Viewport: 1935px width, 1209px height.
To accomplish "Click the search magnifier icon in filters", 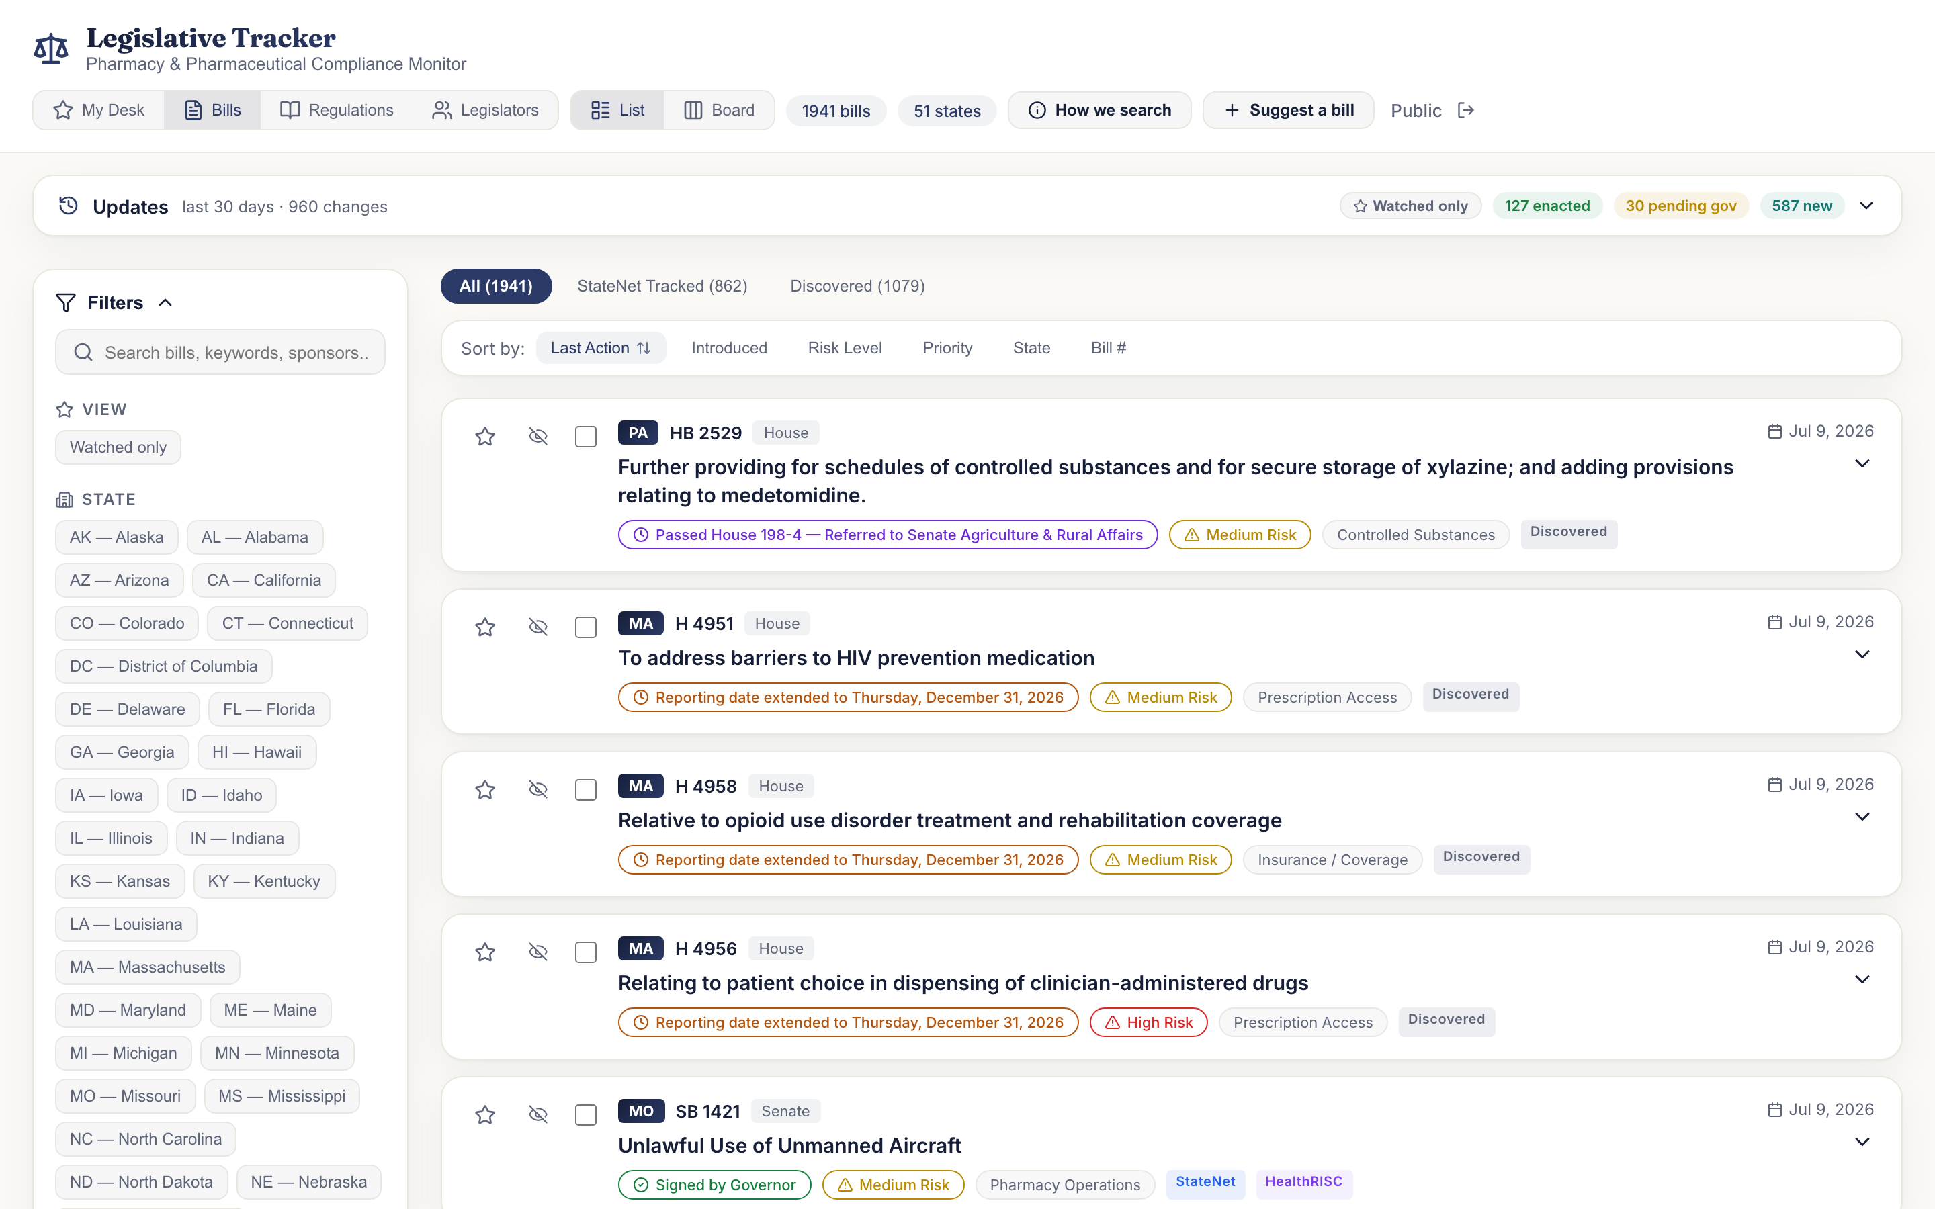I will pyautogui.click(x=83, y=352).
